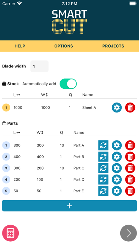Rotate Part E dimensions
The image size is (139, 247).
click(103, 191)
